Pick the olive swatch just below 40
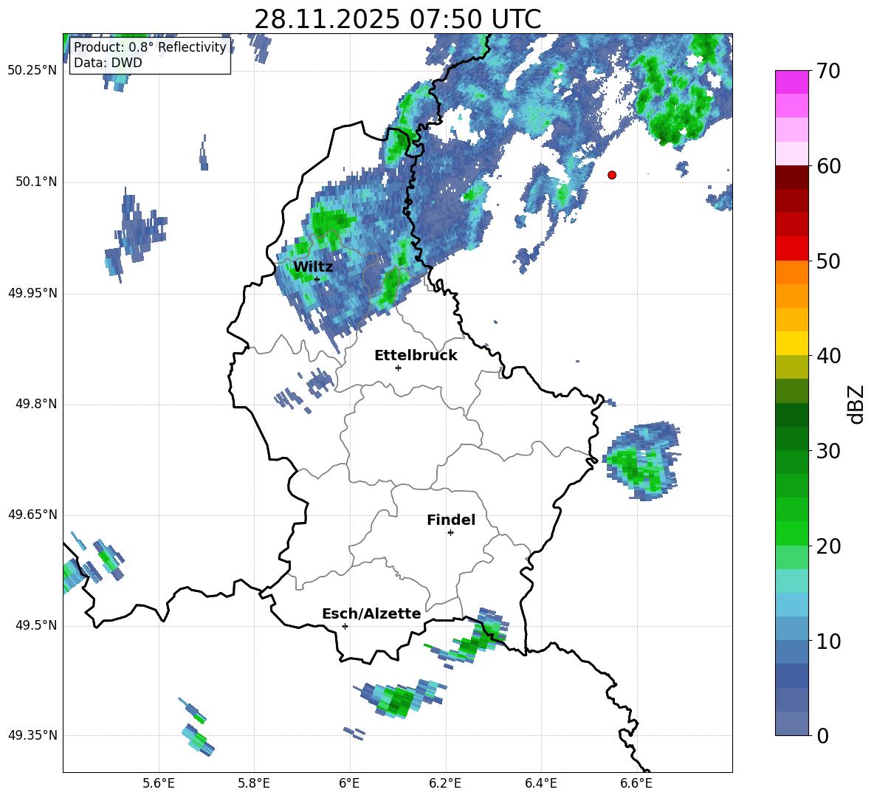This screenshot has width=874, height=798. click(x=791, y=367)
